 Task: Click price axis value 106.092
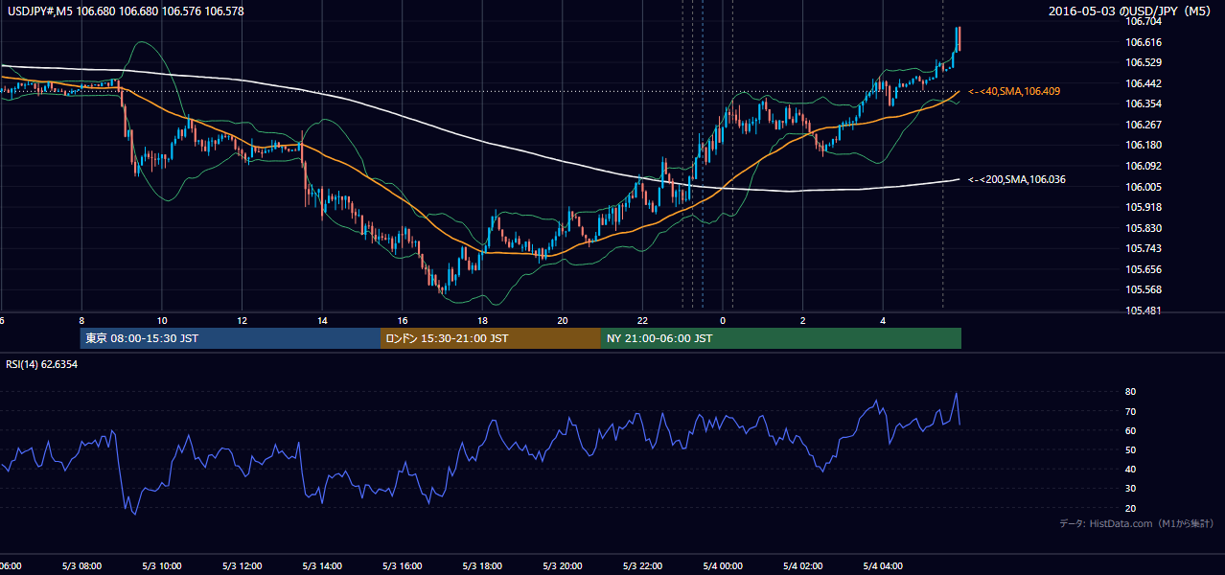1144,166
